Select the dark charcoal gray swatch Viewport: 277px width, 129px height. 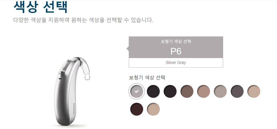237,91
